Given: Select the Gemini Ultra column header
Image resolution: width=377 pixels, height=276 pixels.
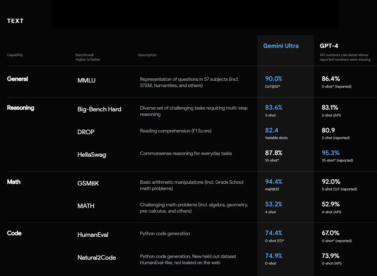Looking at the screenshot, I should (281, 46).
